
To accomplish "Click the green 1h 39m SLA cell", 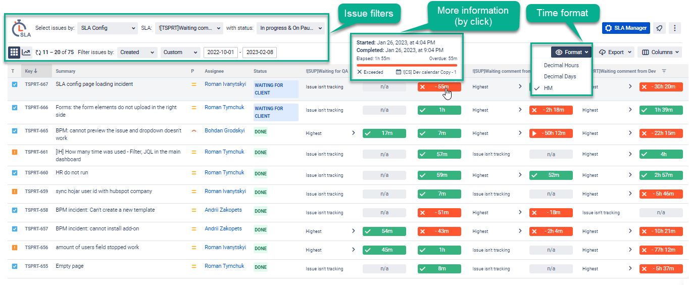I will pos(661,110).
